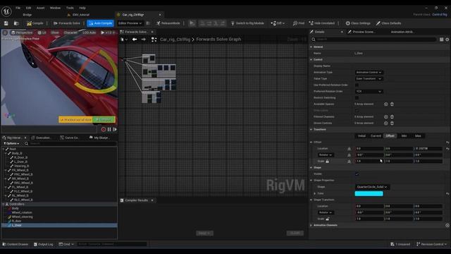Toggle the Auto Compile button

[100, 23]
